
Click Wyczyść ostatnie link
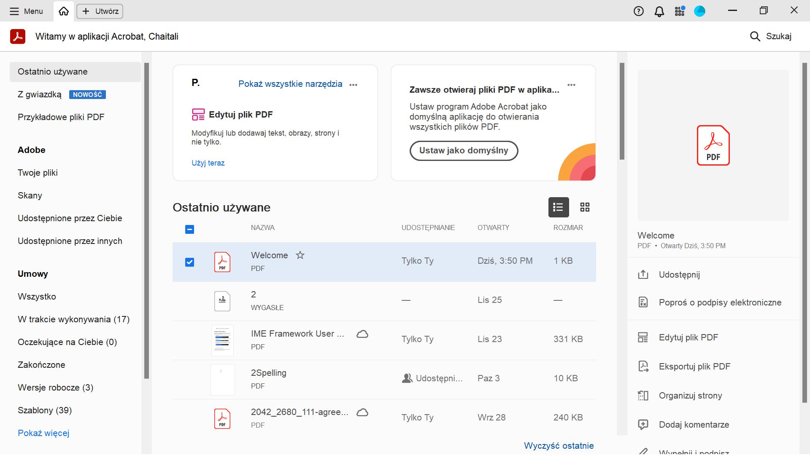point(559,446)
